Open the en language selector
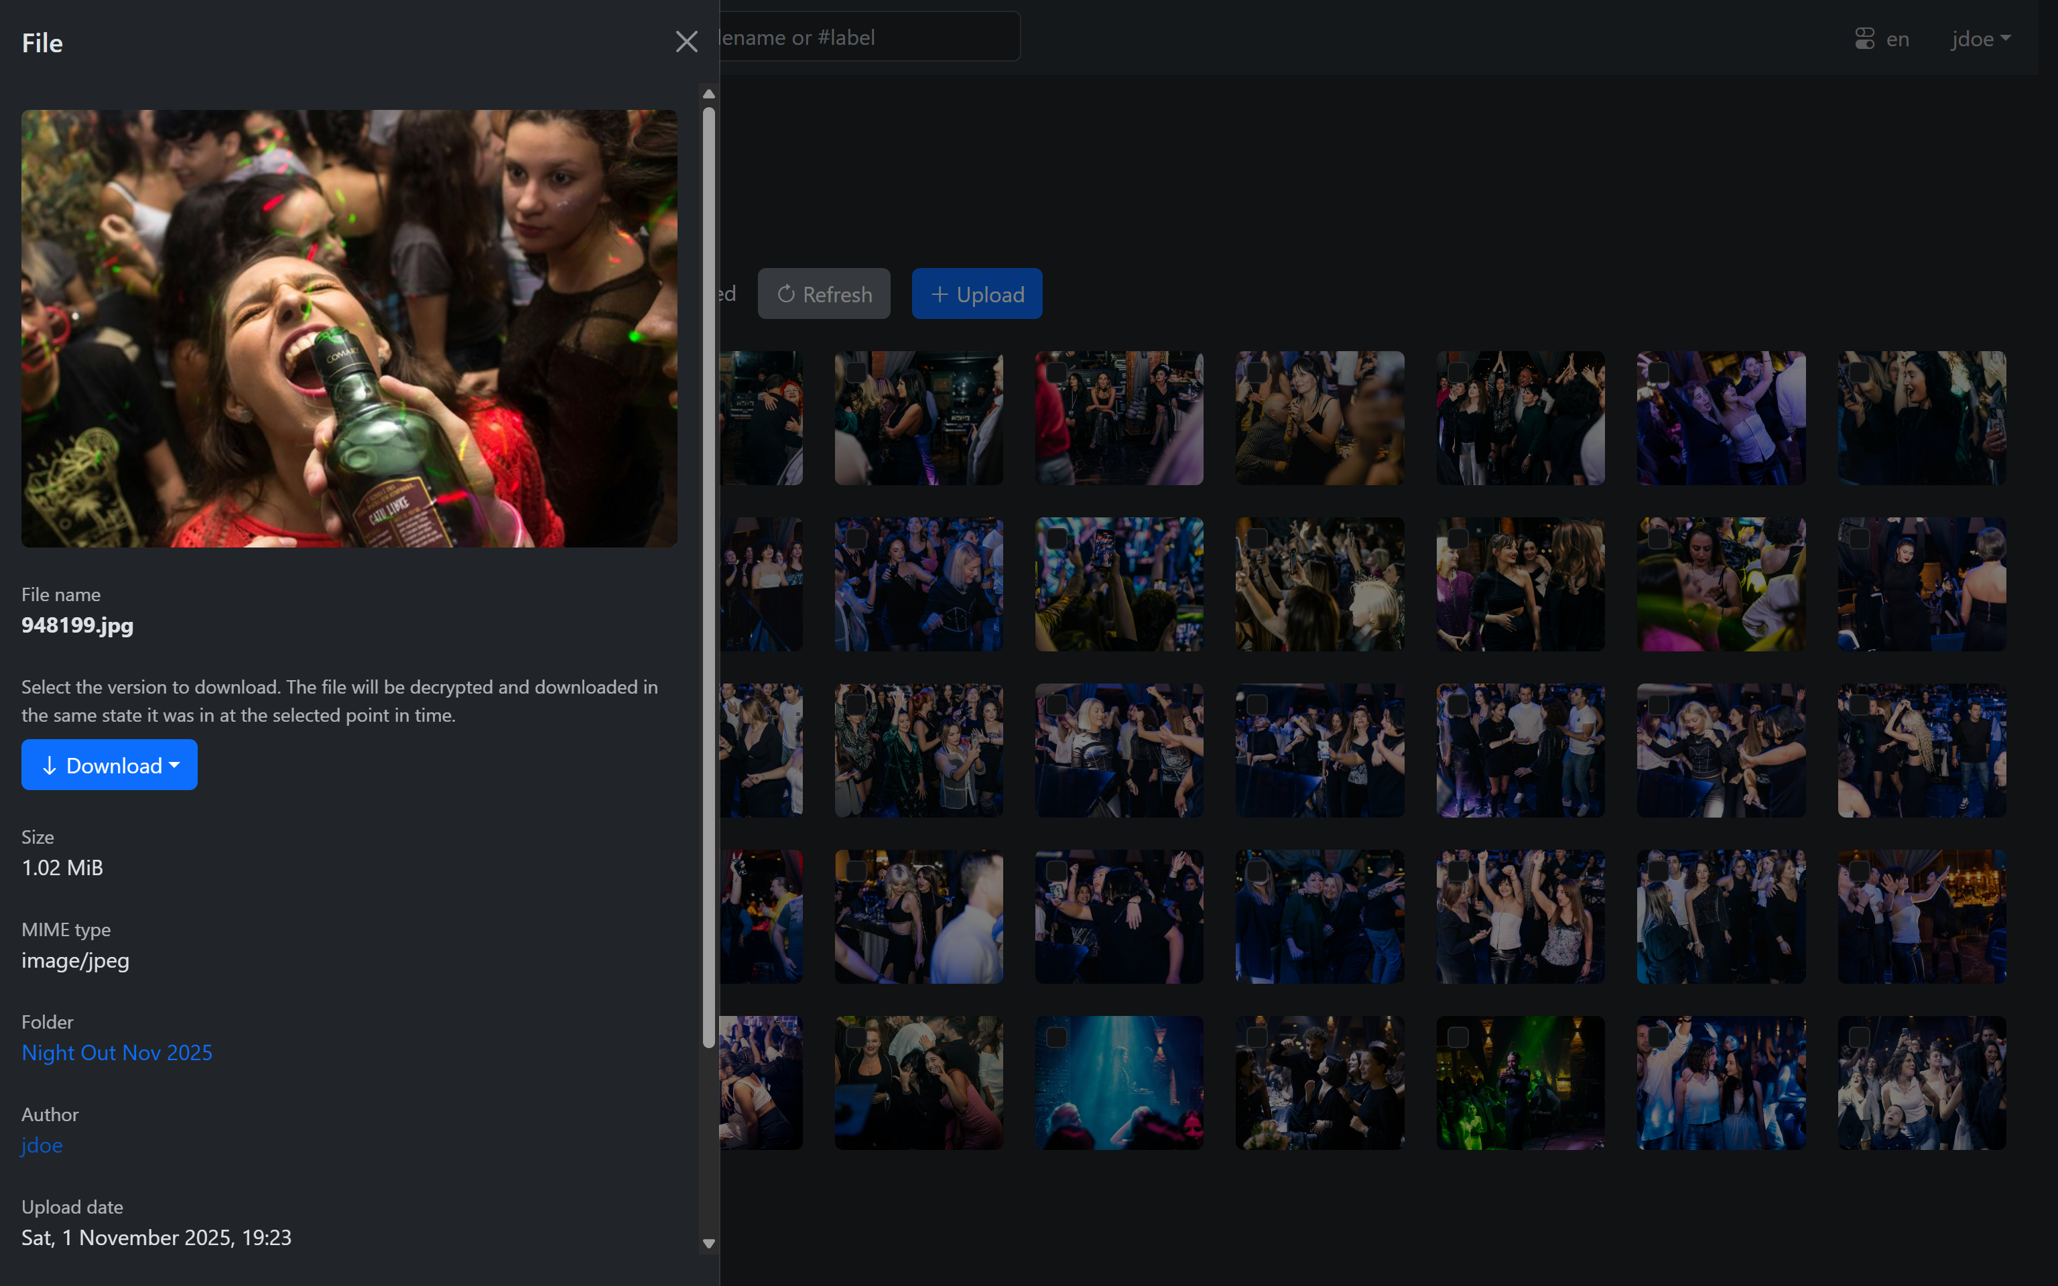The image size is (2058, 1286). click(x=1897, y=39)
